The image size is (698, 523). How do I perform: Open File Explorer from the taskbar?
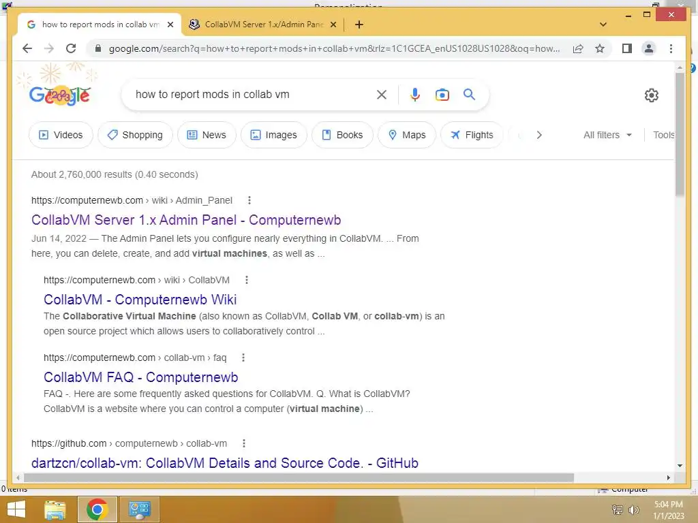click(x=55, y=509)
